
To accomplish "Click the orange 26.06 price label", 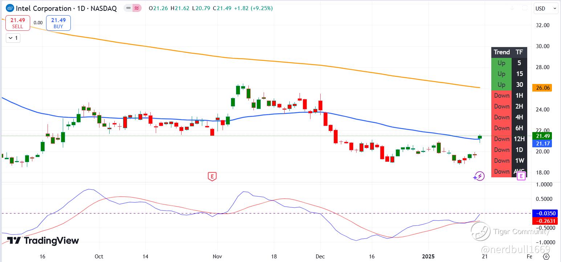I will (x=542, y=88).
